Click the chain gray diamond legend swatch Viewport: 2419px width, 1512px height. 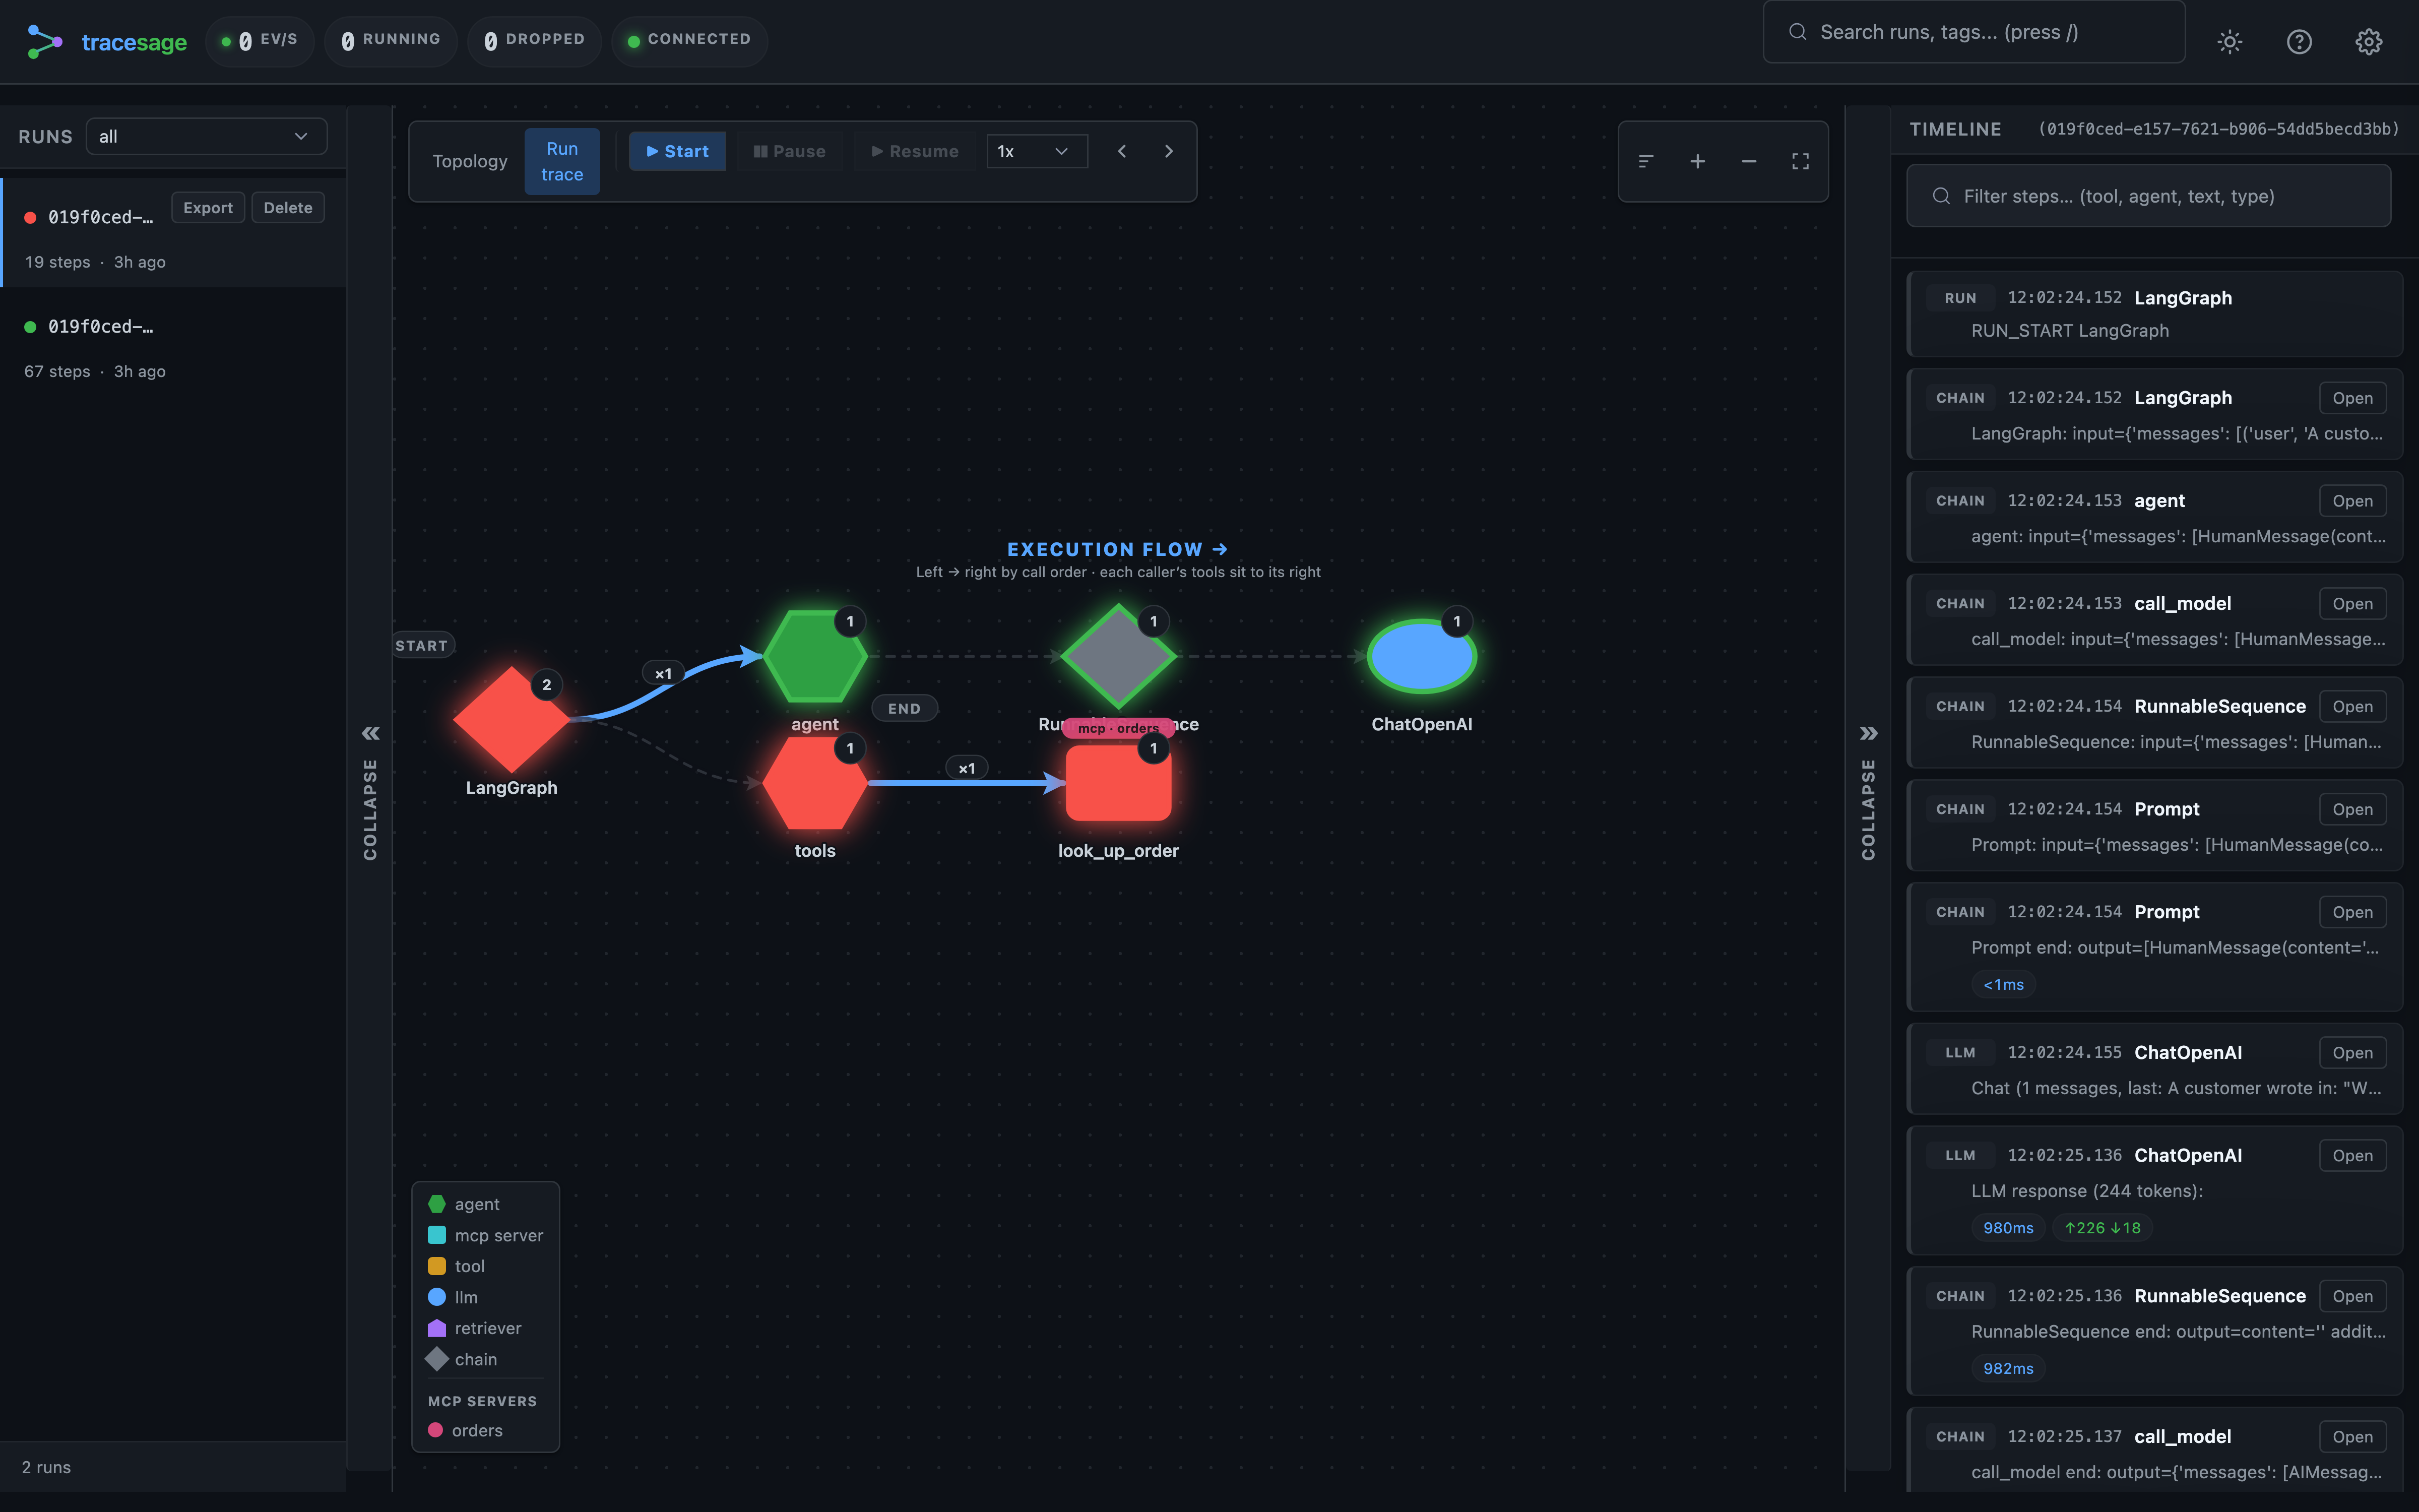coord(437,1359)
